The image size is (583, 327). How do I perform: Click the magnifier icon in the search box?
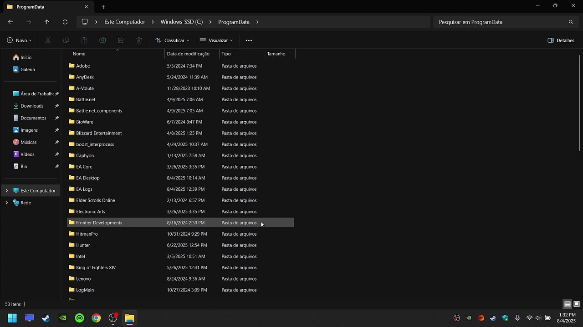(x=571, y=22)
